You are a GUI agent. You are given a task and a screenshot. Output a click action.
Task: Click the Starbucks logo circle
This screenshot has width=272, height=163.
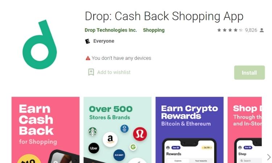[x=92, y=131]
